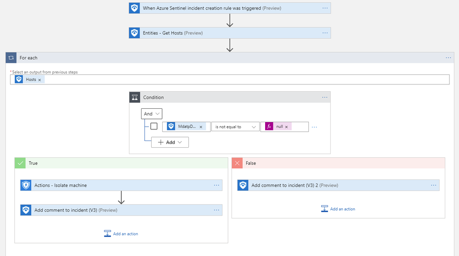The height and width of the screenshot is (256, 459).
Task: Expand the Entities - Get Hosts step
Action: [x=230, y=33]
